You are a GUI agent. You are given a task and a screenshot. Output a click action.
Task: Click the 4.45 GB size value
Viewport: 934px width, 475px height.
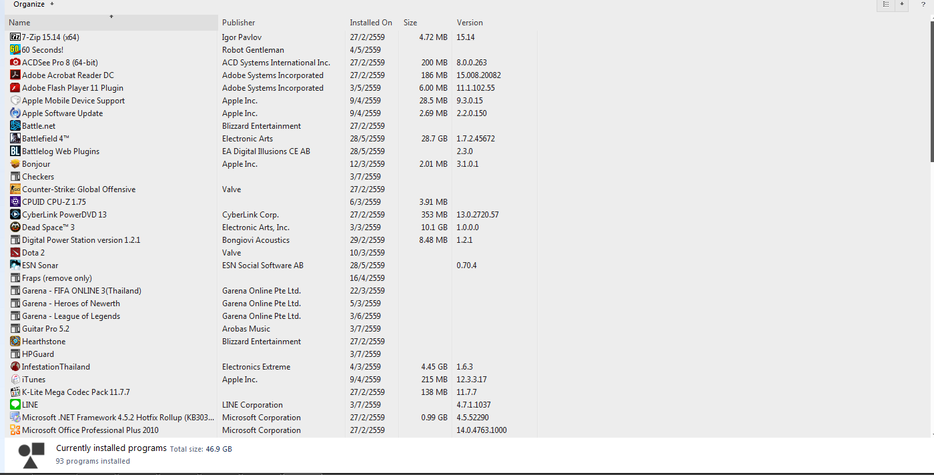pyautogui.click(x=434, y=367)
